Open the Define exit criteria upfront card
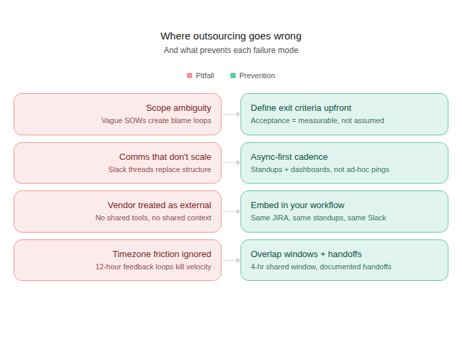462x338 pixels. pyautogui.click(x=344, y=114)
